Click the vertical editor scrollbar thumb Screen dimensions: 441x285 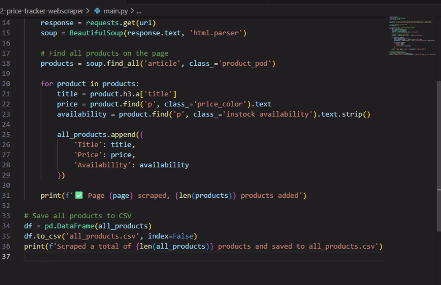(439, 156)
